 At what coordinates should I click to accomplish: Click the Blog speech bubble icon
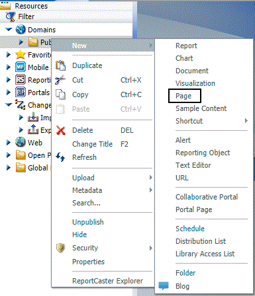(x=164, y=286)
